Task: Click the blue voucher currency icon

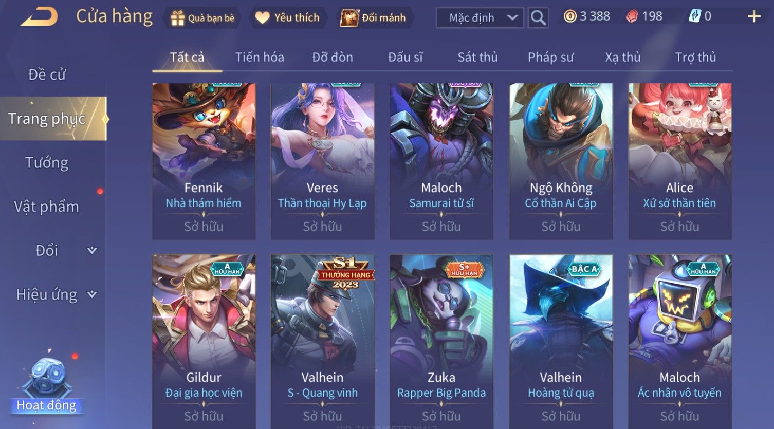Action: tap(694, 16)
